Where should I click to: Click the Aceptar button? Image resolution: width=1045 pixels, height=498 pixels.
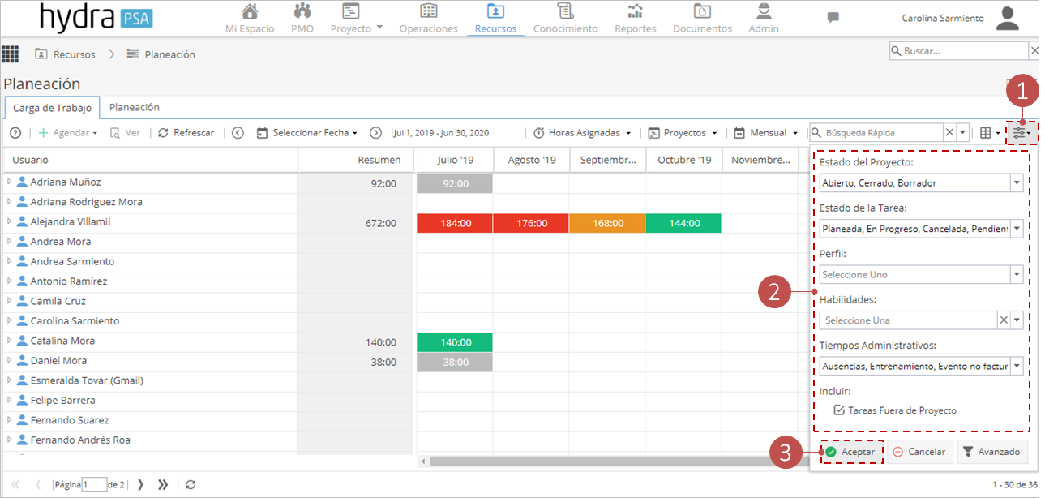click(850, 452)
